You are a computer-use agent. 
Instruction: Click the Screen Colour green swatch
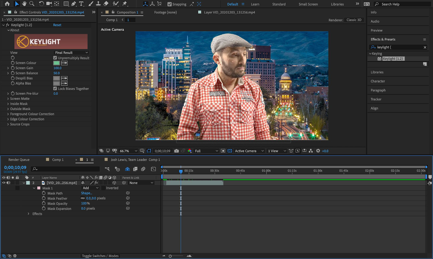(x=56, y=63)
